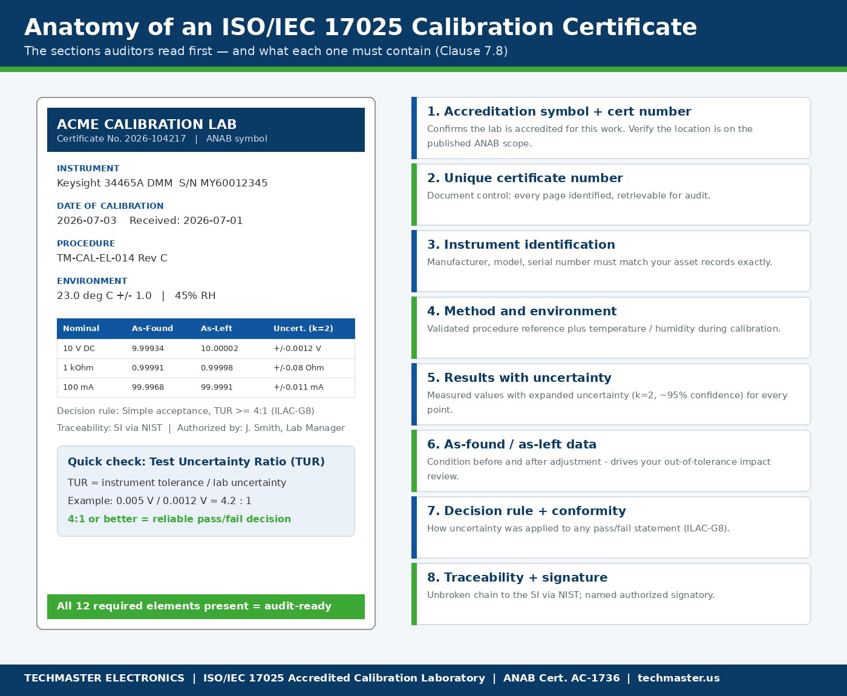
Task: Click the '100 mA' nominal cell
Action: click(x=78, y=387)
